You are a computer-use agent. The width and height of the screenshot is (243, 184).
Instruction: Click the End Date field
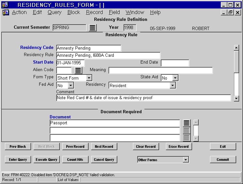coord(175,63)
